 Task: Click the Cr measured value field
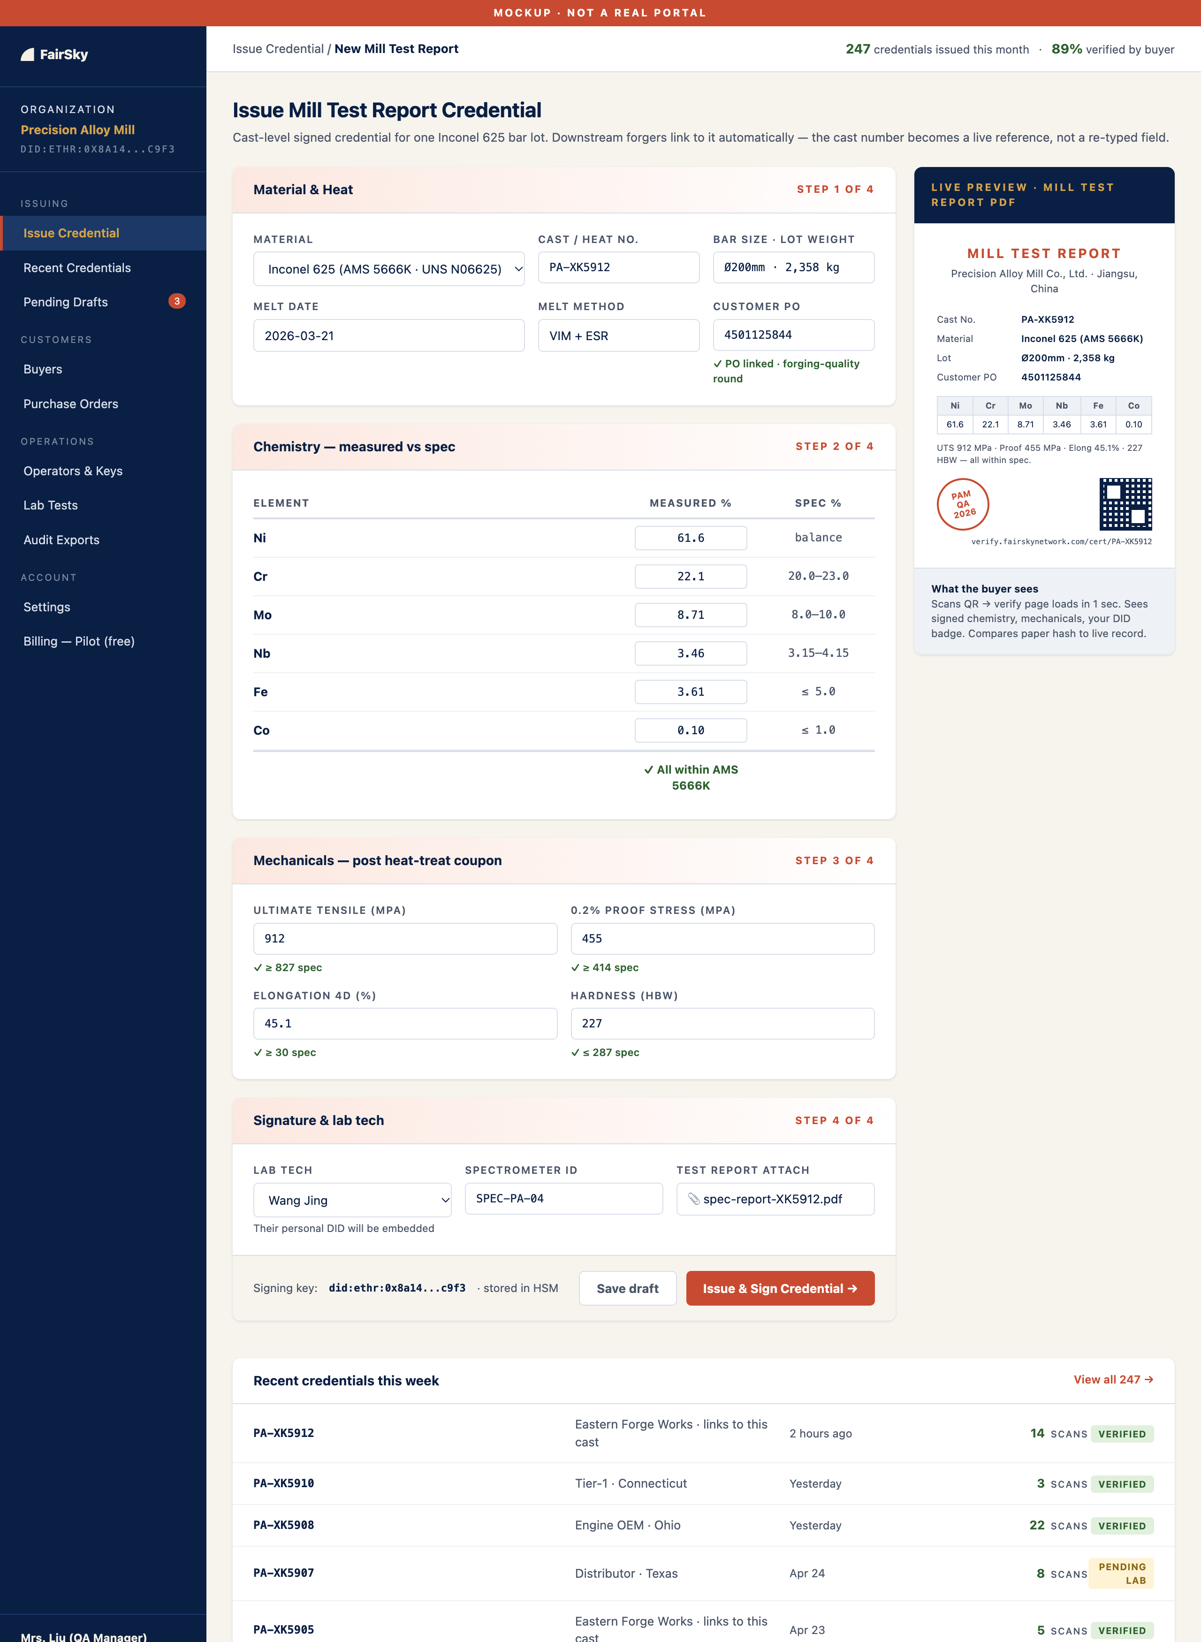tap(691, 577)
